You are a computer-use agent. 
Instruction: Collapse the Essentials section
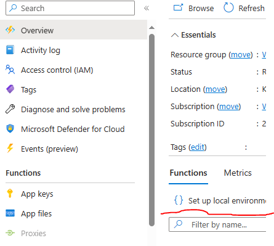175,35
